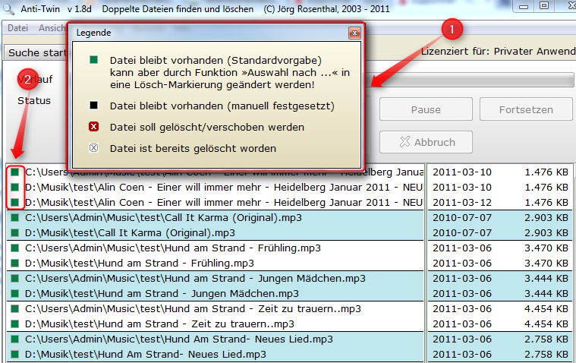Toggle green marker of C:\Users Neues Lied.mp3 row
The image size is (576, 363).
(14, 339)
